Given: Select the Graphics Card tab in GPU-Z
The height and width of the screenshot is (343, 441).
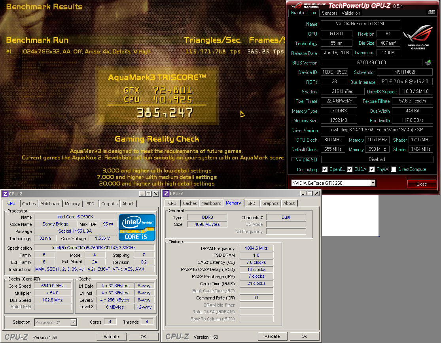Looking at the screenshot, I should [304, 13].
